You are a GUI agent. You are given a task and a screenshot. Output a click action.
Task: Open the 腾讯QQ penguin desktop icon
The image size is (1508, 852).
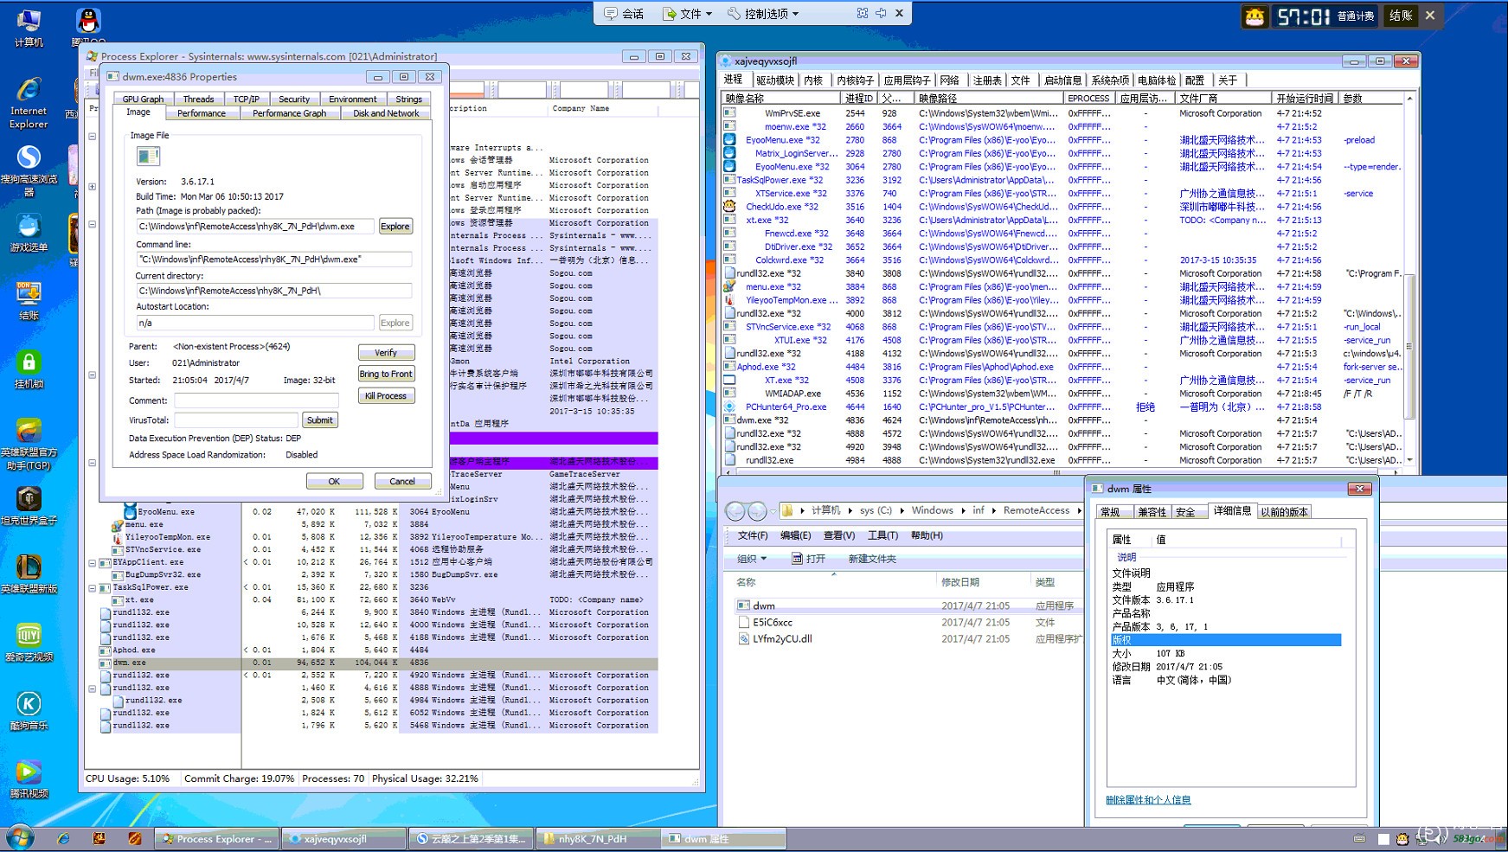(x=87, y=27)
